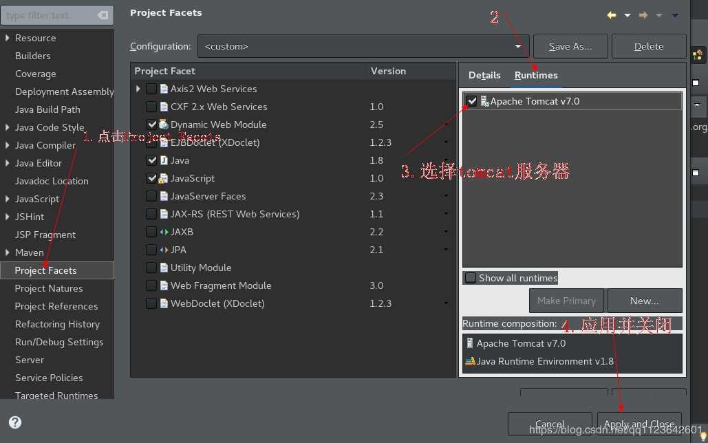708x443 pixels.
Task: Click the JavaScript facet icon
Action: pos(164,178)
